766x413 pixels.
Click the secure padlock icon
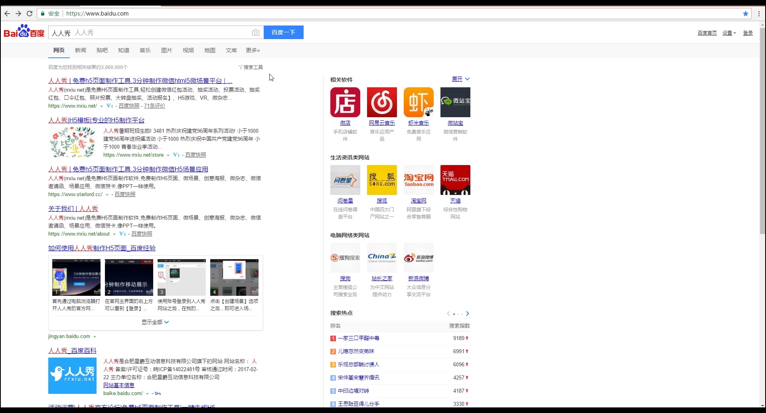click(x=43, y=14)
